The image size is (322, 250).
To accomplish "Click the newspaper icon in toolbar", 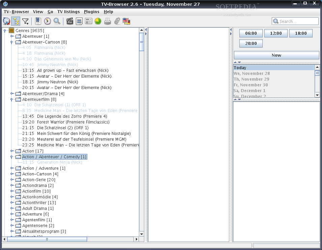I will (89, 21).
